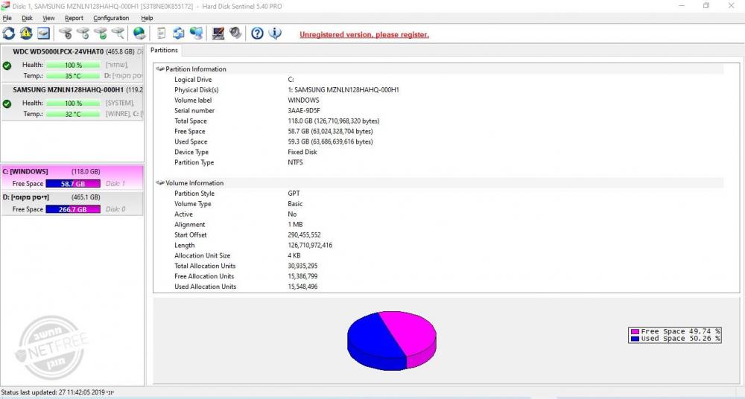Select the WDC WD5000LPCX-24VHAT0 disk entry
This screenshot has height=399, width=745.
72,63
